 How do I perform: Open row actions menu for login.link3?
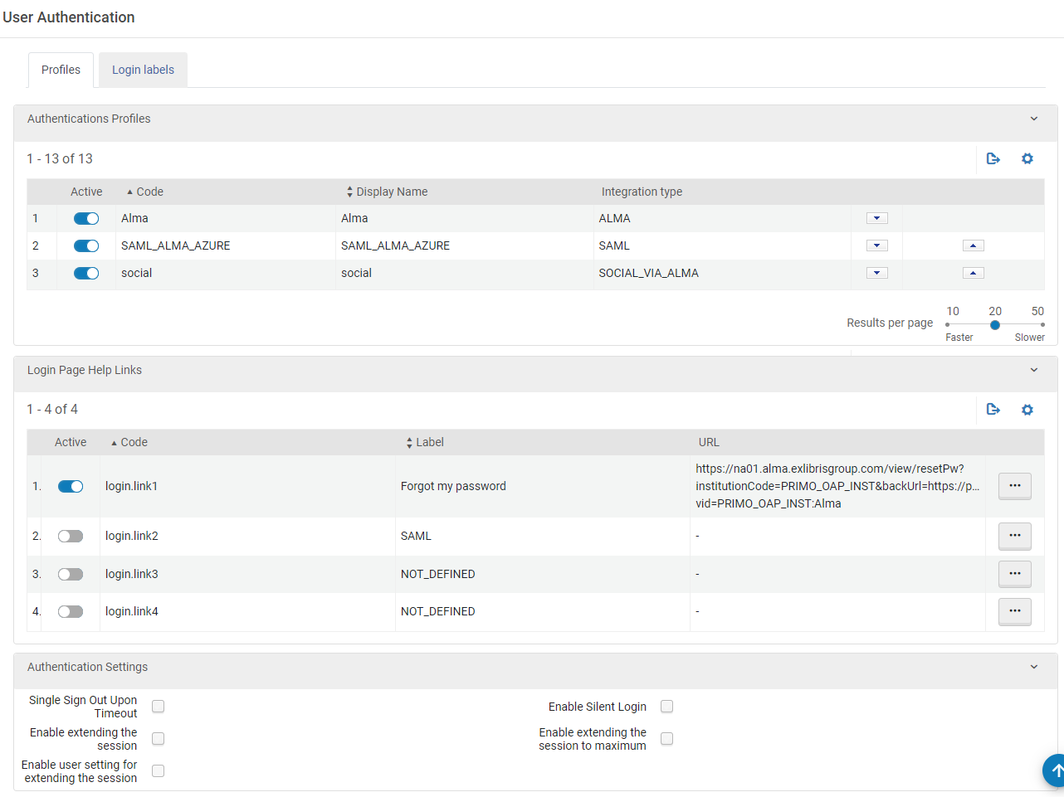coord(1014,574)
